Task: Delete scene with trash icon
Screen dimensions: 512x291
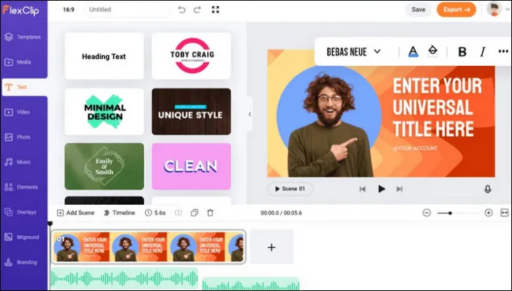Action: point(211,213)
